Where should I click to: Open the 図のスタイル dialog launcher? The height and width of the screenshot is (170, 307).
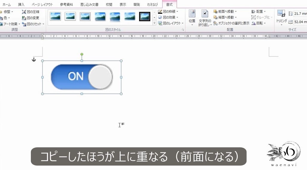tap(183, 30)
